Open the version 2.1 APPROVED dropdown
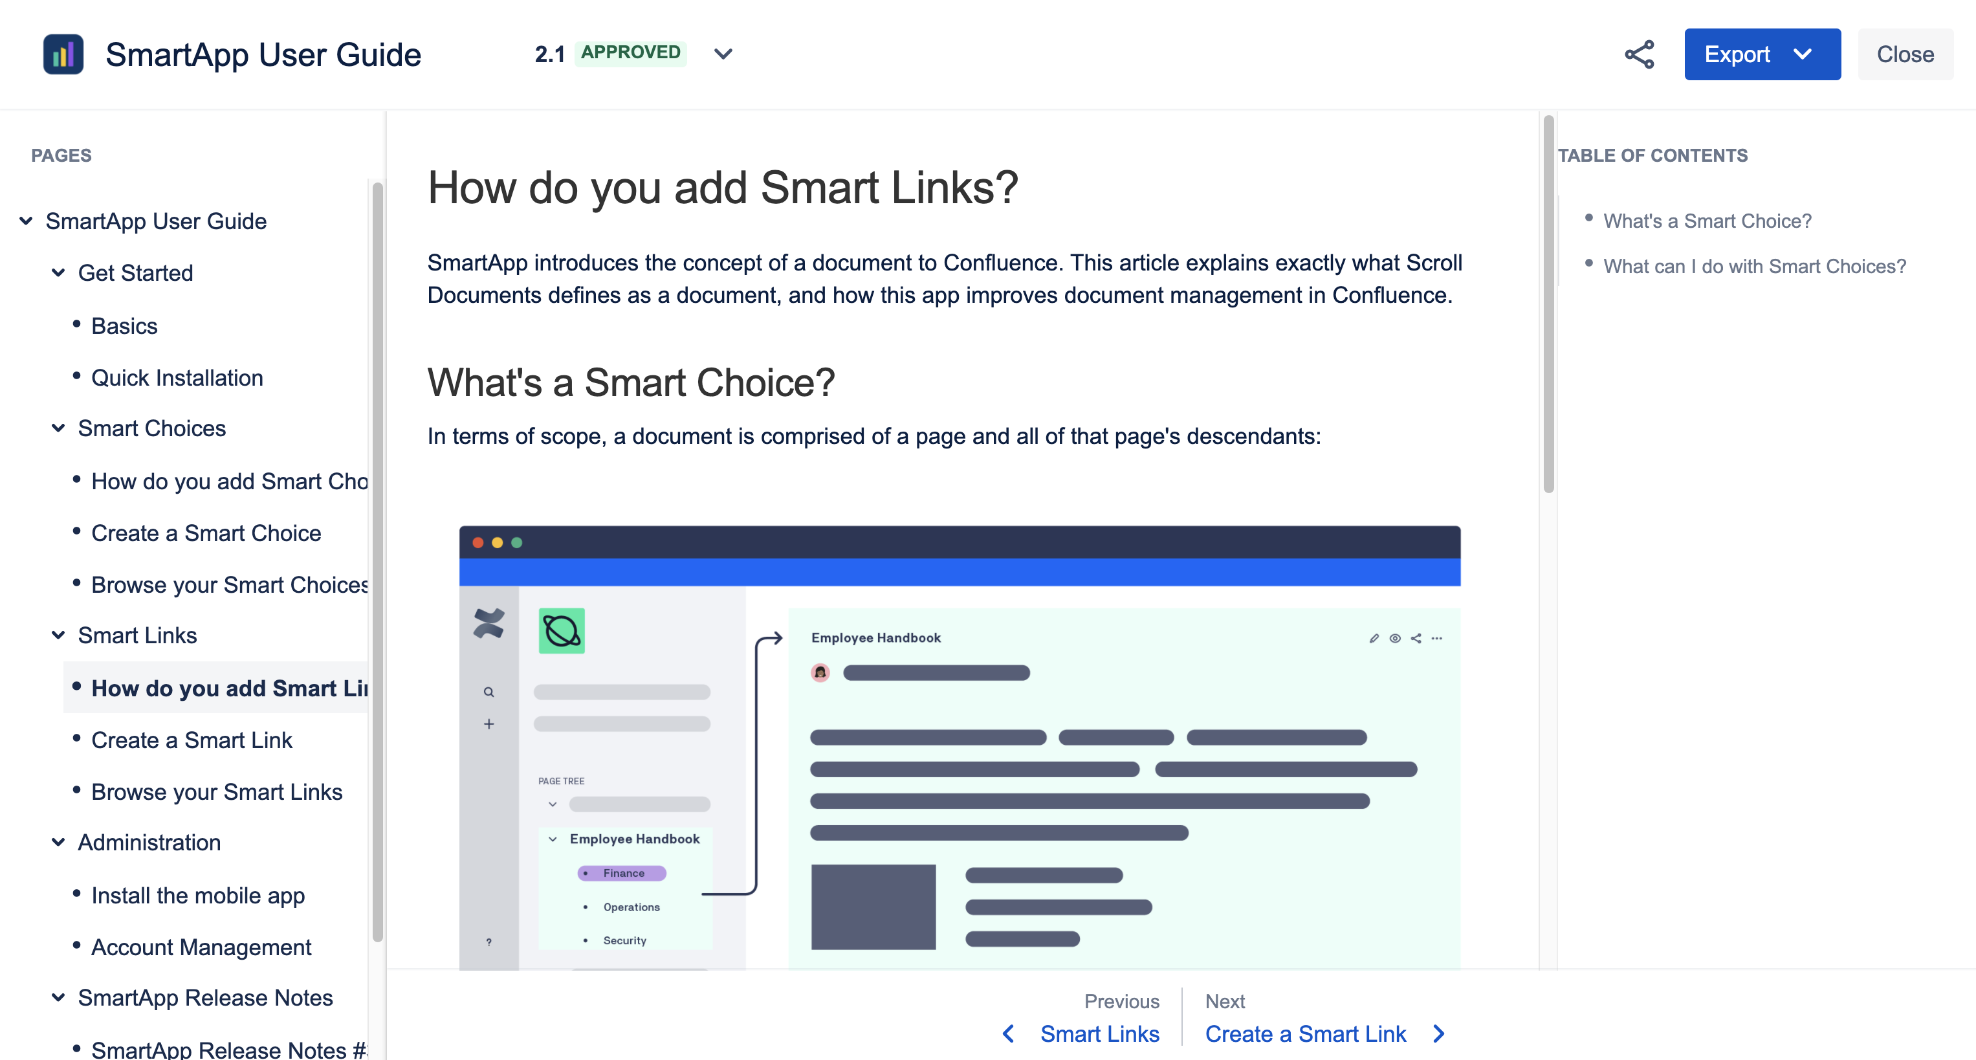The width and height of the screenshot is (1976, 1060). pos(722,54)
